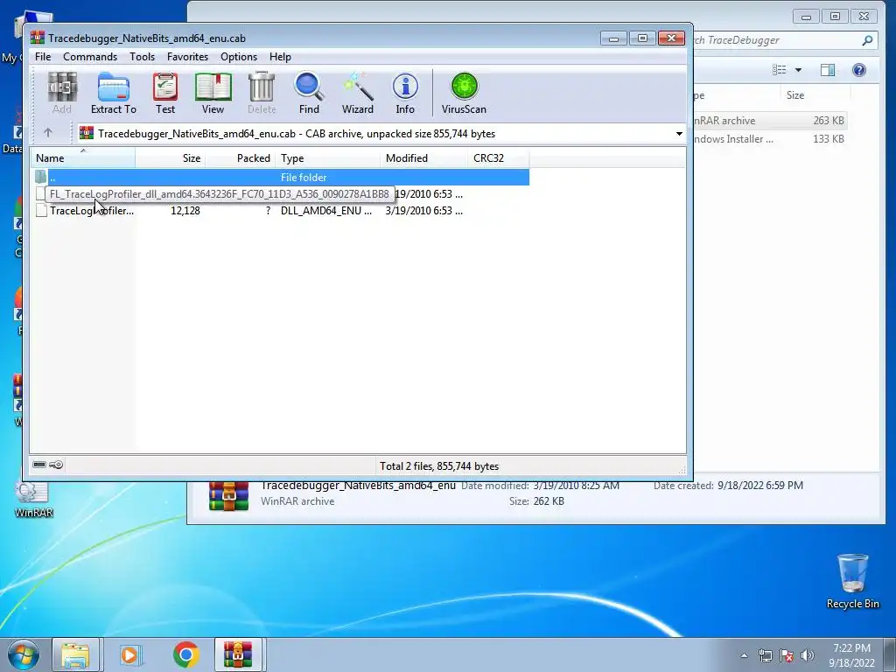
Task: Open the Help menu
Action: point(280,57)
